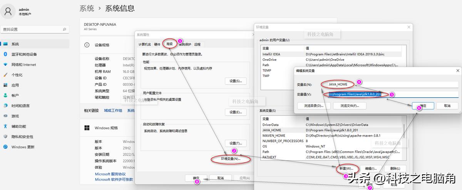
Task: Open 游戏 via its gamepad icon
Action: tap(5, 116)
